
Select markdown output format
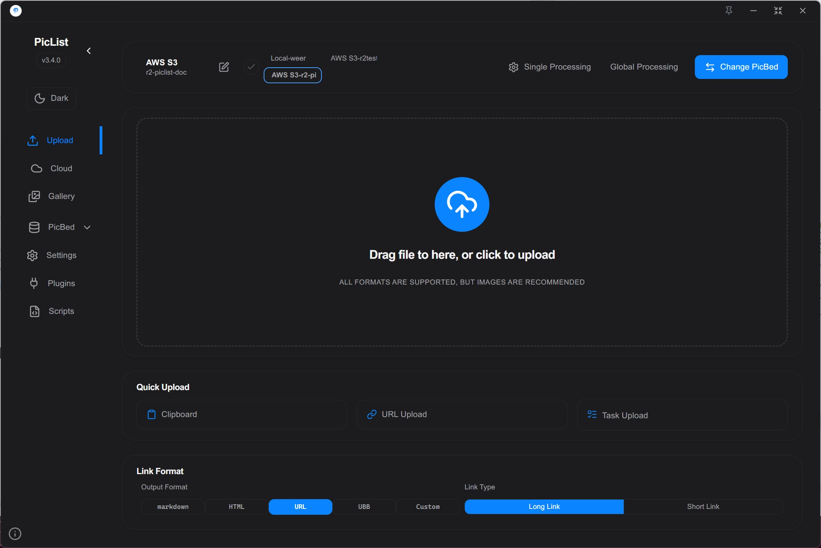coord(173,507)
